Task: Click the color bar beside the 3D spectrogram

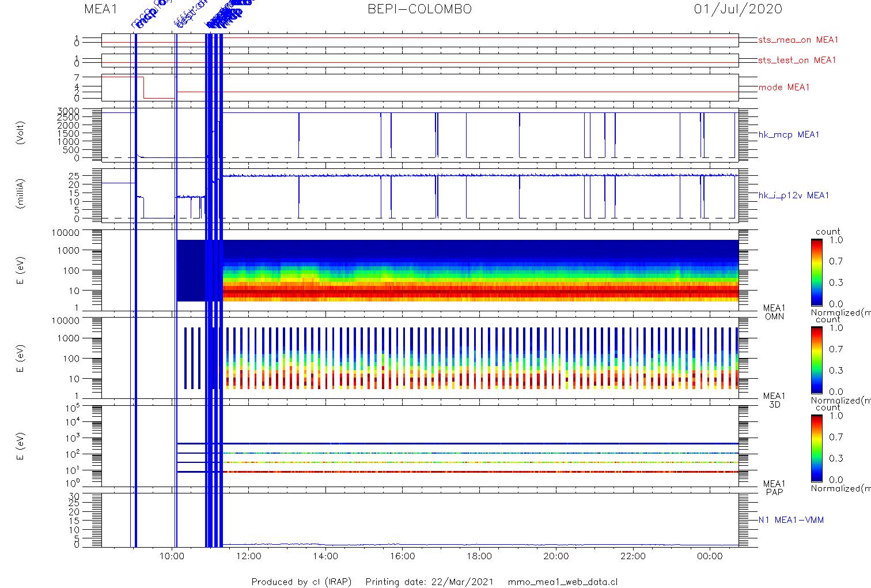Action: coord(816,360)
